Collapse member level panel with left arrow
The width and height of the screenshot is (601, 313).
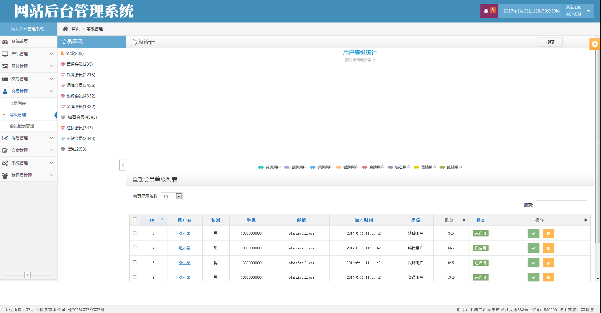[x=123, y=165]
